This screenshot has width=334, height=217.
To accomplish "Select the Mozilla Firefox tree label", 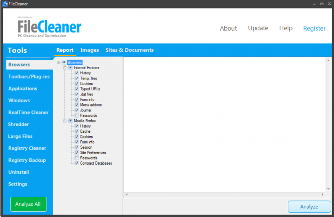I will (85, 121).
